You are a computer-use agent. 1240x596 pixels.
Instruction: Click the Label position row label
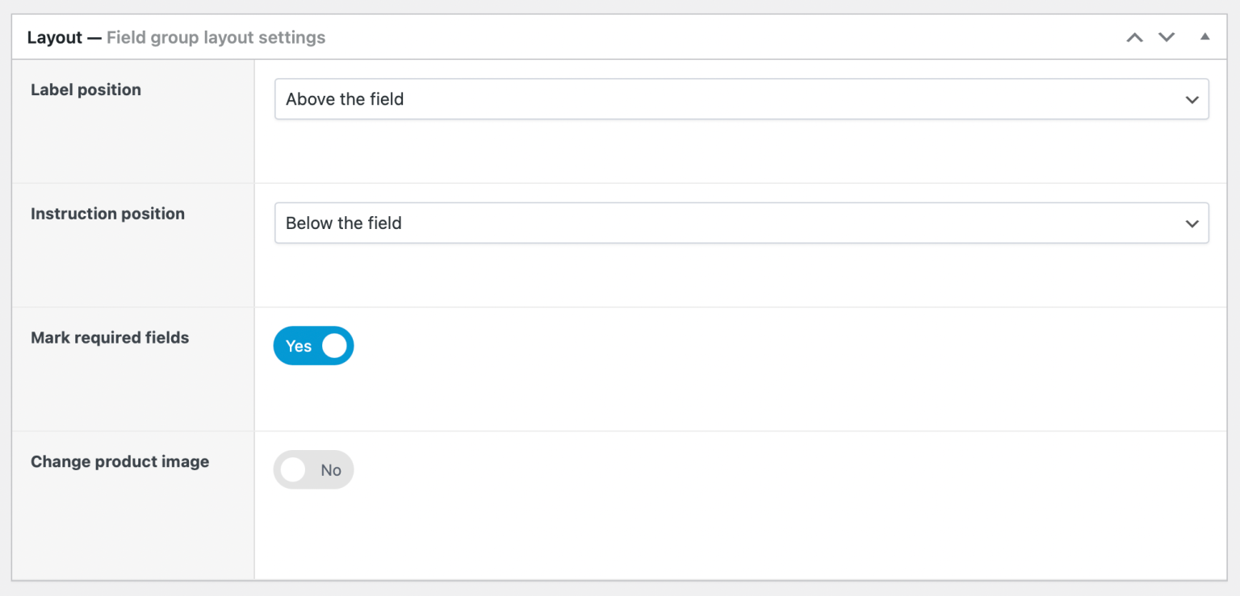86,90
